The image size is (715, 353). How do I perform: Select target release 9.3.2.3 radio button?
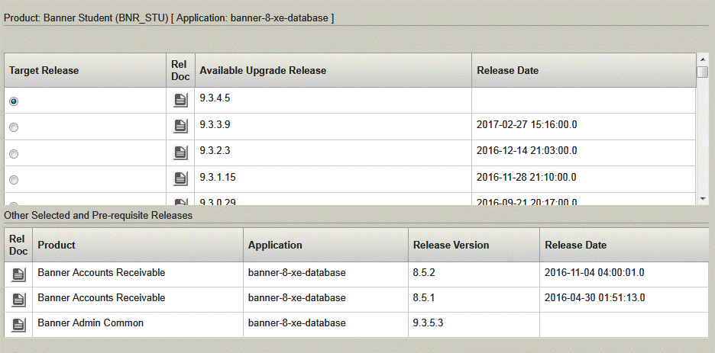point(14,154)
